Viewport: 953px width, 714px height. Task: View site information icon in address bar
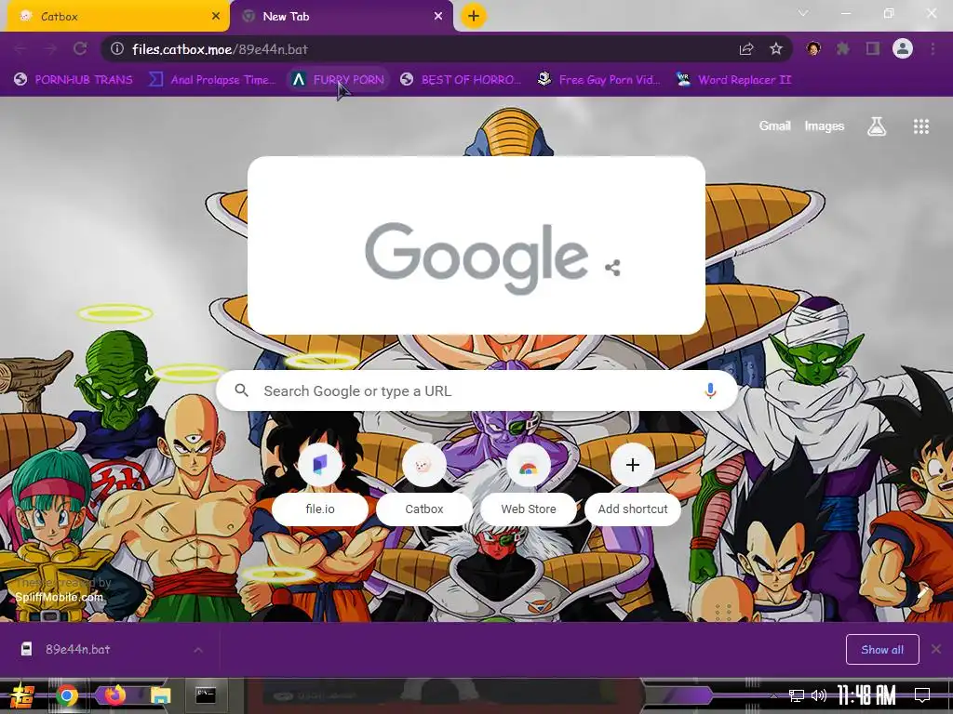(117, 48)
